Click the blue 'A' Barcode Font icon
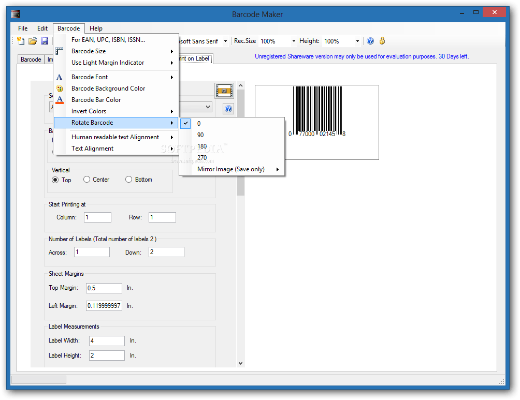 [60, 77]
